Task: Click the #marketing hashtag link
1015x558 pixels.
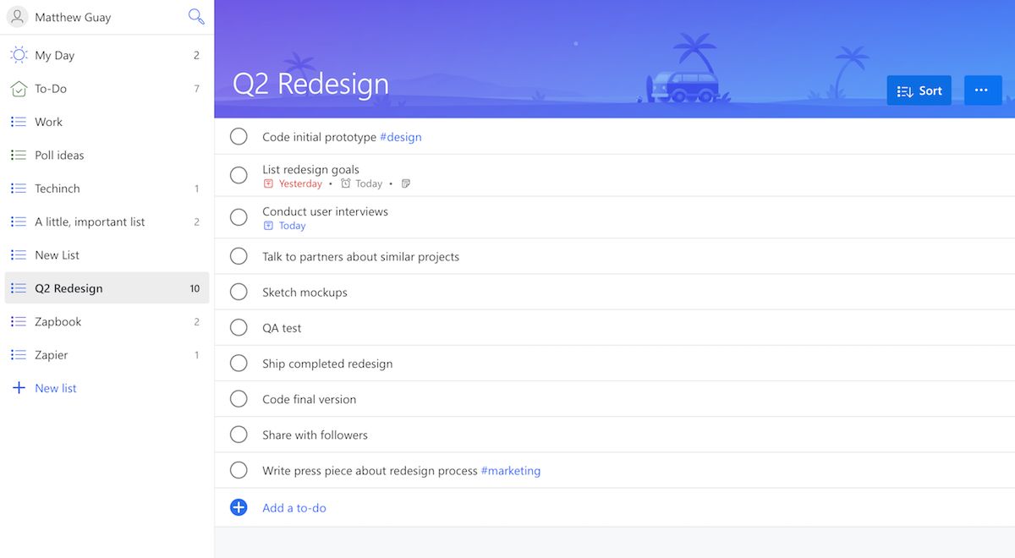Action: [511, 471]
